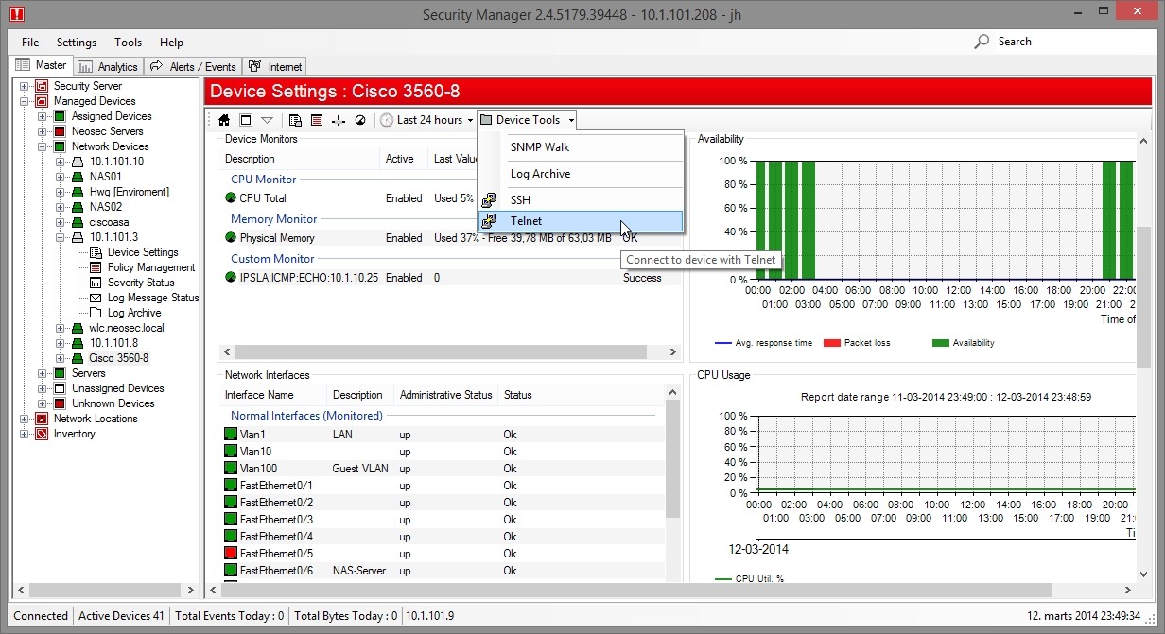The image size is (1165, 634).
Task: Click the window square icon in toolbar
Action: pyautogui.click(x=246, y=120)
